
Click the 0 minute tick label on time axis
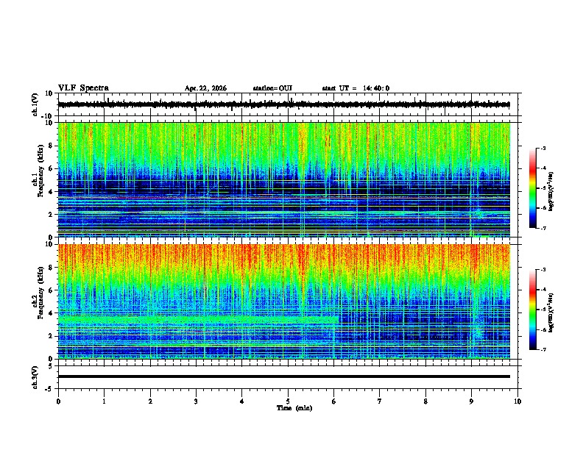pyautogui.click(x=58, y=401)
